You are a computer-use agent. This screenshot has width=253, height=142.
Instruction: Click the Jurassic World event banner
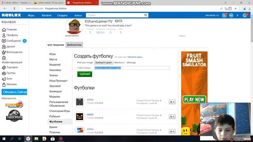tap(14, 116)
